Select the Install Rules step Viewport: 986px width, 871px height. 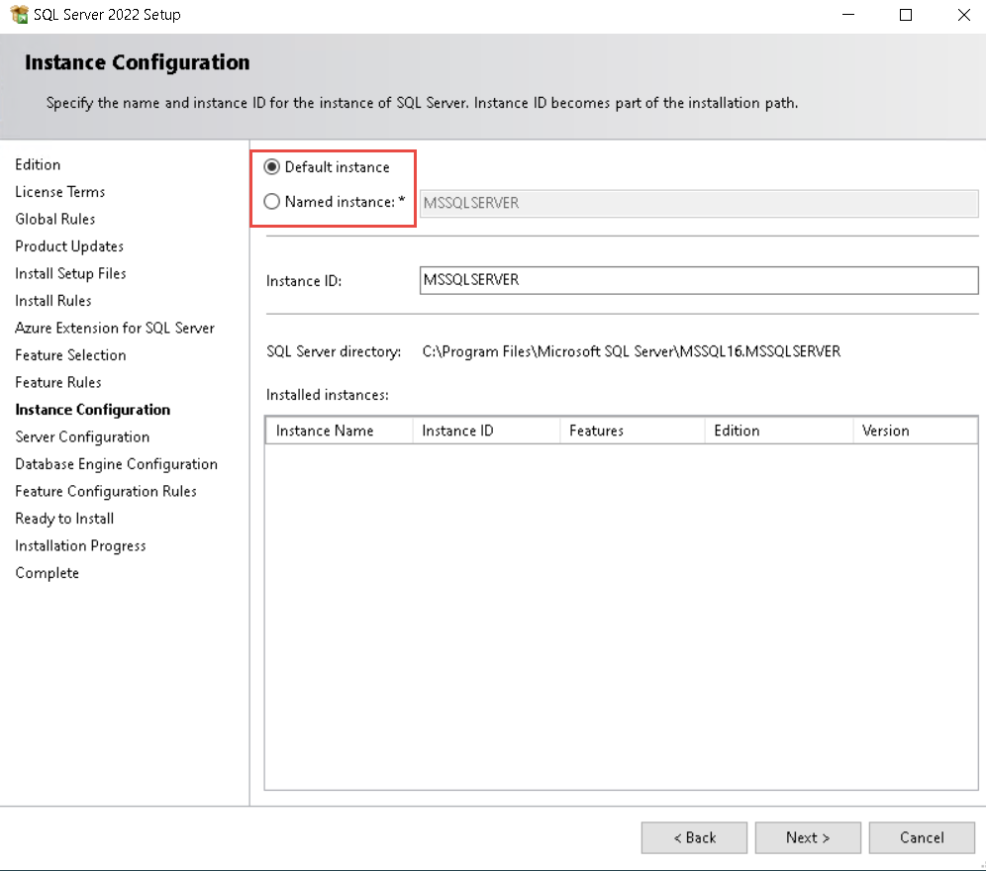point(53,301)
